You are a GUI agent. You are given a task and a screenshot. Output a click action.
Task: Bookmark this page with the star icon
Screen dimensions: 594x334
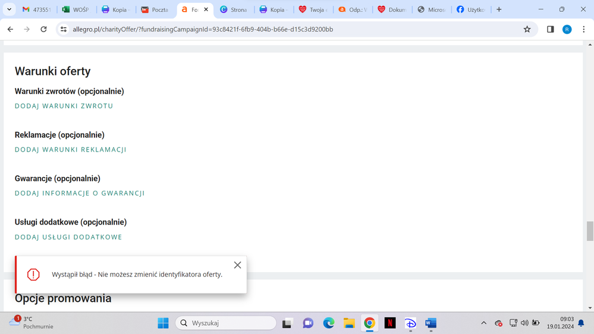[x=527, y=29]
